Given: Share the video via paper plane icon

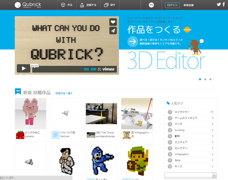Looking at the screenshot, I should pyautogui.click(x=113, y=31).
